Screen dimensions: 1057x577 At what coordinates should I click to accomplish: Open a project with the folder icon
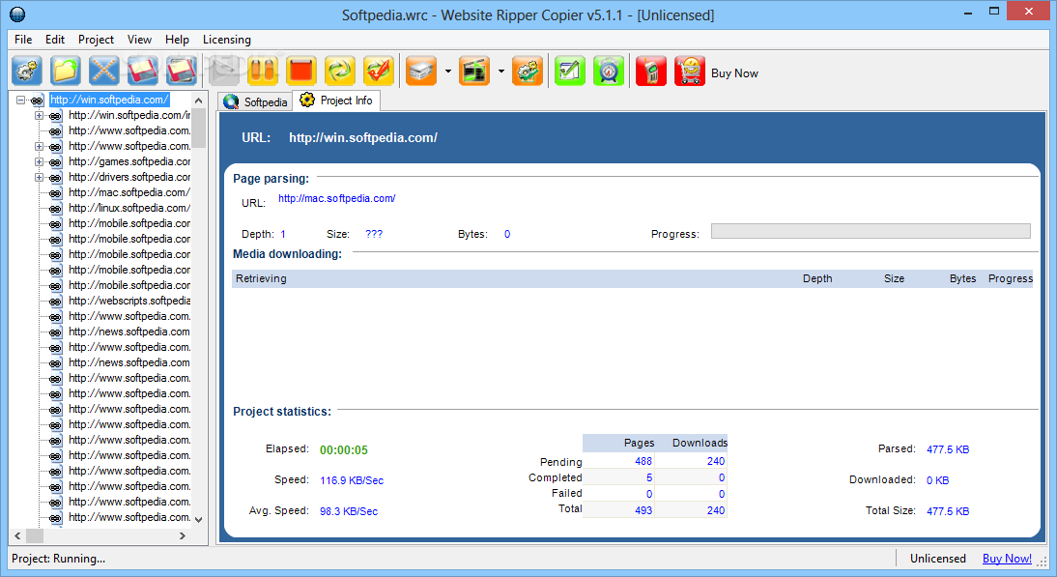click(x=66, y=72)
